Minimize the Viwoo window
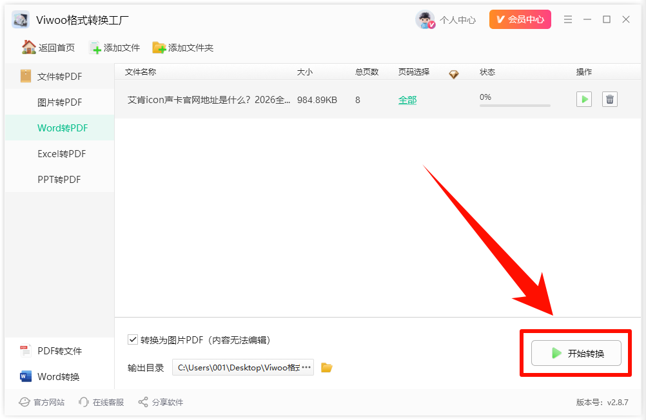Viewport: 646px width, 420px height. (587, 19)
